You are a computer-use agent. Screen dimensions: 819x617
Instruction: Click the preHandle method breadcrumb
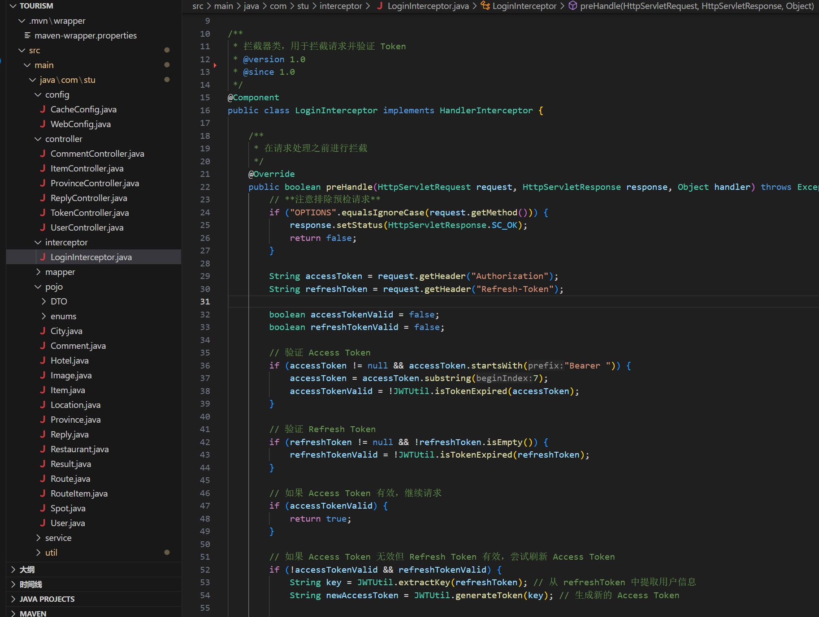click(696, 6)
